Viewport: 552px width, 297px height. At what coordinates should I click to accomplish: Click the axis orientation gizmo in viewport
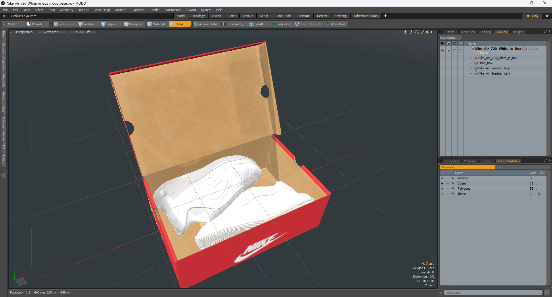pyautogui.click(x=20, y=279)
